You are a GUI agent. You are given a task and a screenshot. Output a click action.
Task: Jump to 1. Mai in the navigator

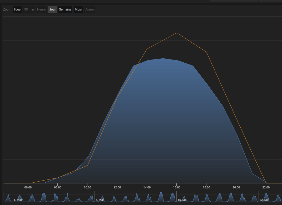18,200
